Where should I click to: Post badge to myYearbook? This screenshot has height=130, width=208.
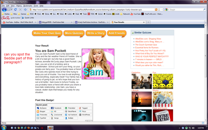click(71, 115)
